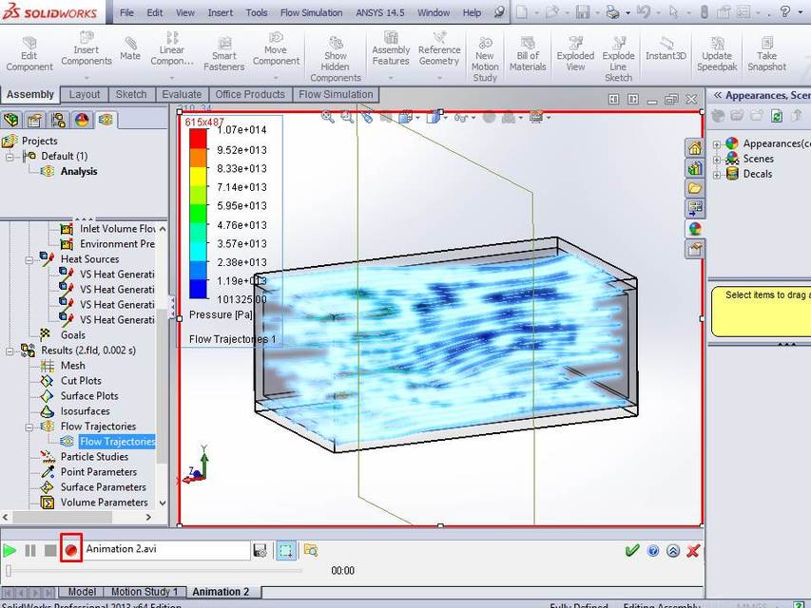811x608 pixels.
Task: Click the Save Animation icon near the filename
Action: click(260, 550)
